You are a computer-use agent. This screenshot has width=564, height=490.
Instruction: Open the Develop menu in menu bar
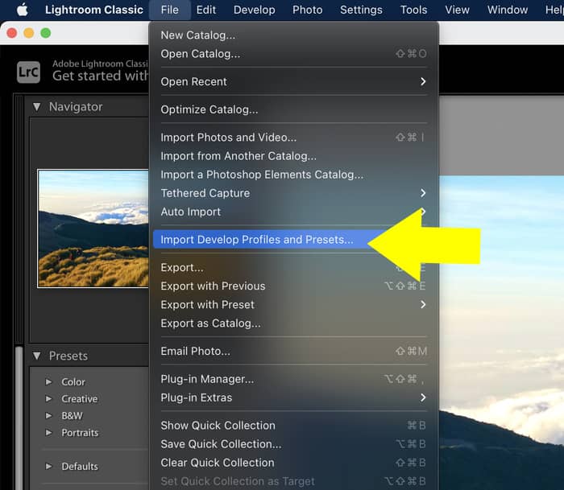click(254, 10)
